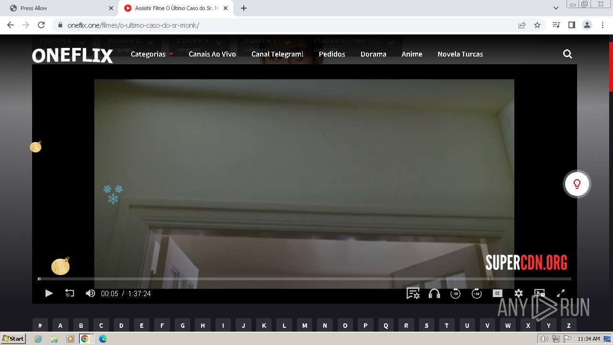
Task: Go back in browser history
Action: [11, 25]
